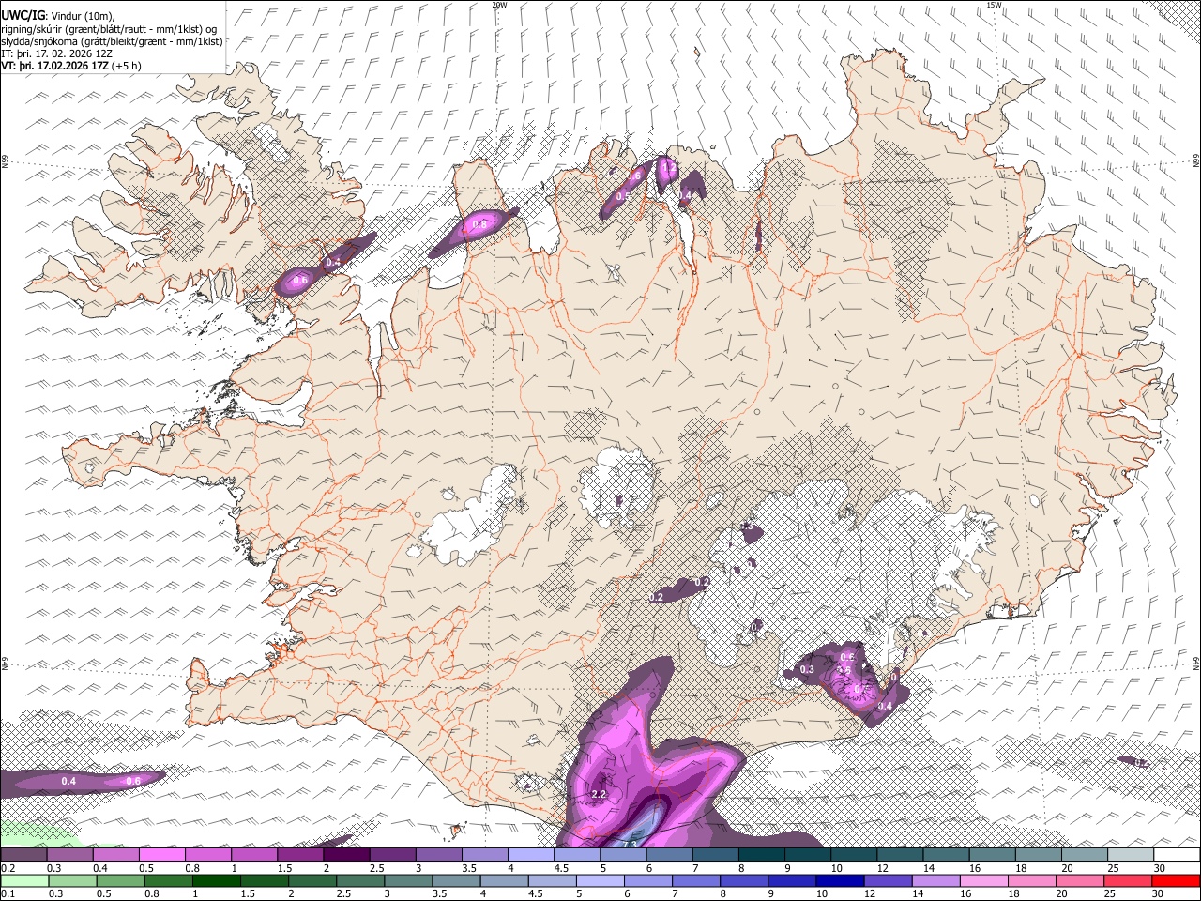
Task: Click the title text 'UWC/IG: Vindur (10m),'
Action: point(58,15)
